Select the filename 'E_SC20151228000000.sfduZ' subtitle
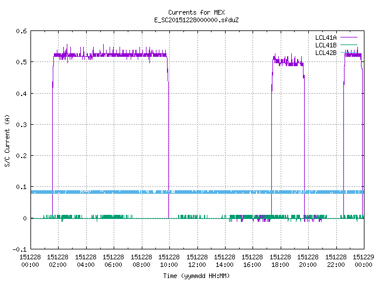The width and height of the screenshot is (375, 281). pos(196,20)
